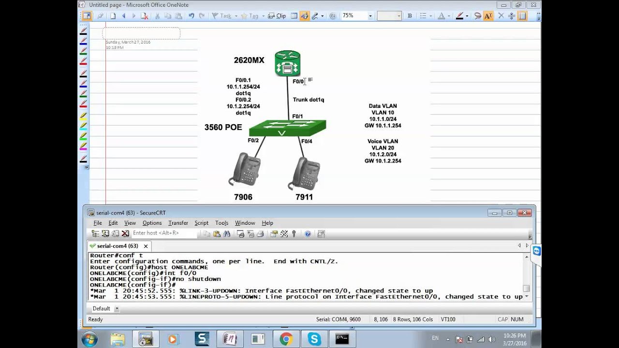
Task: Expand font color dropdown arrow in OneNote
Action: point(448,16)
